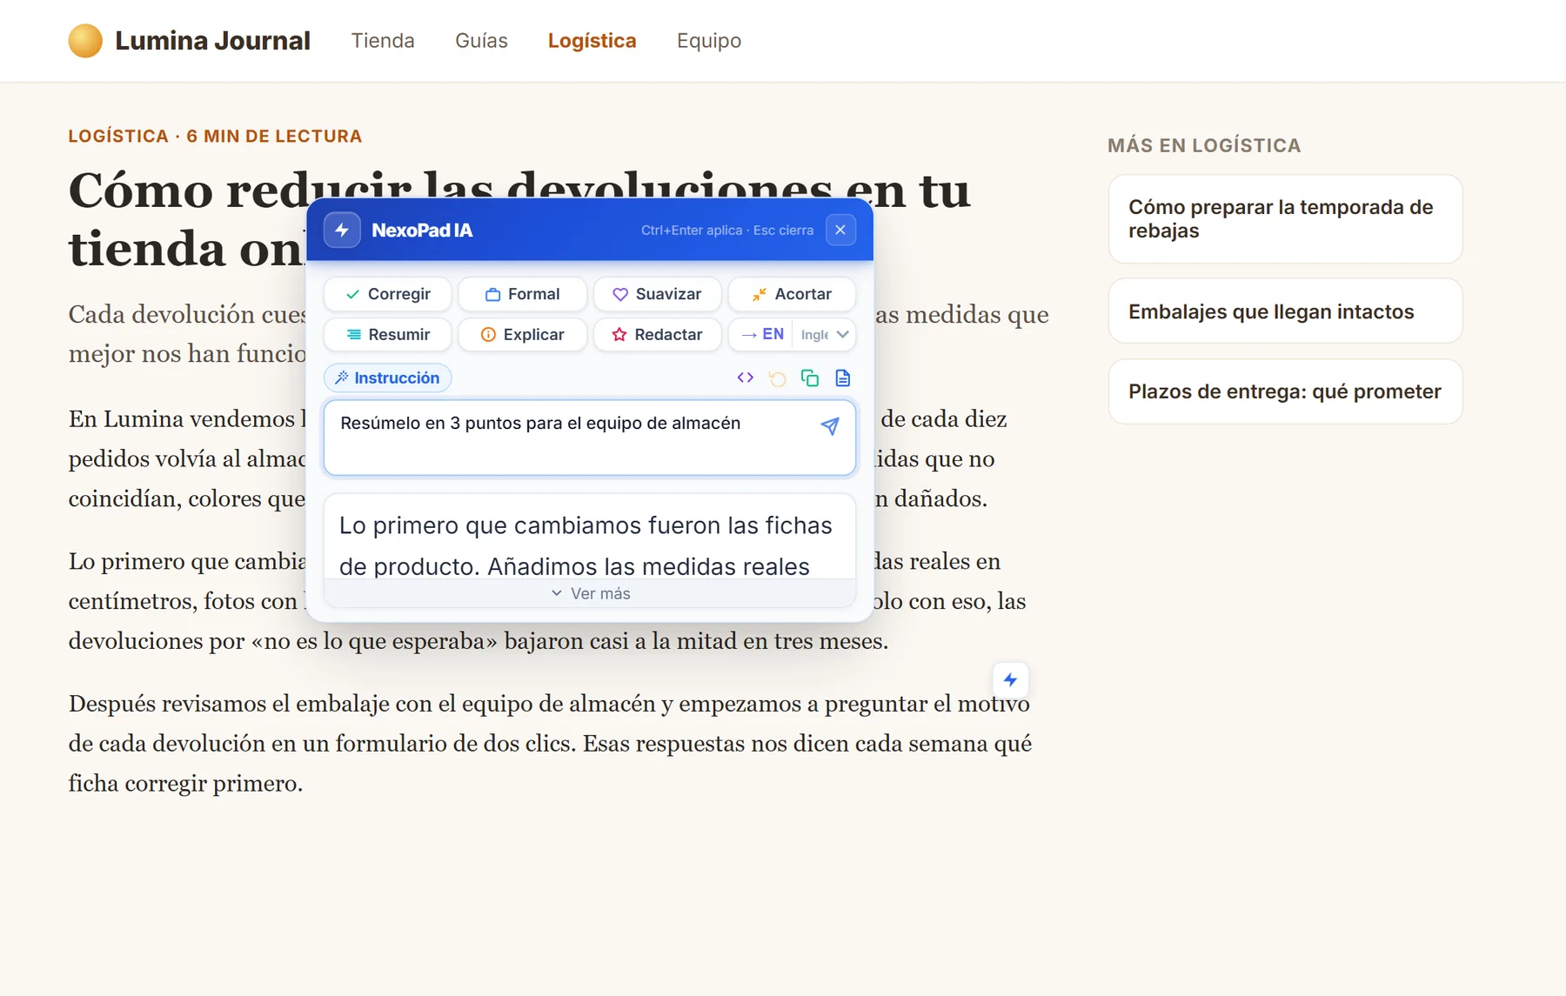1566x996 pixels.
Task: Open 'Embalajes que llegan intactos' card
Action: pyautogui.click(x=1285, y=311)
